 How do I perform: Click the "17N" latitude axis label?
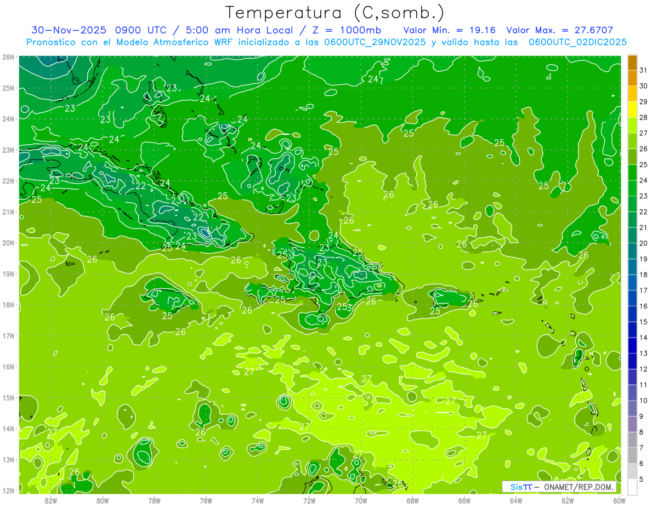pos(8,336)
